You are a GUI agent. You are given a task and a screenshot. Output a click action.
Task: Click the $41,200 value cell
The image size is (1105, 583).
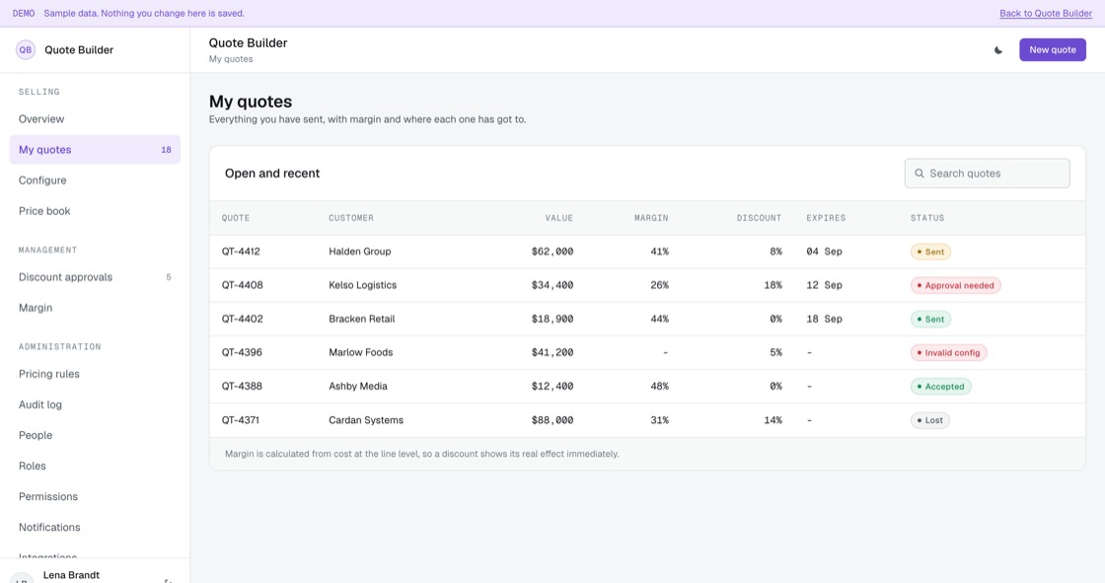pyautogui.click(x=552, y=352)
